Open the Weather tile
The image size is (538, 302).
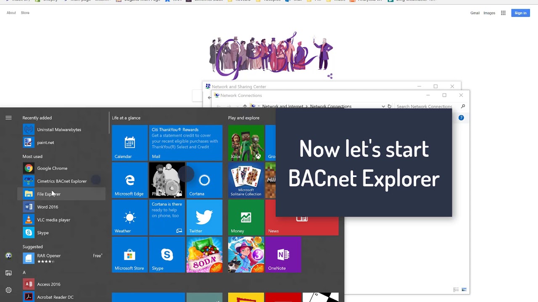pos(130,217)
